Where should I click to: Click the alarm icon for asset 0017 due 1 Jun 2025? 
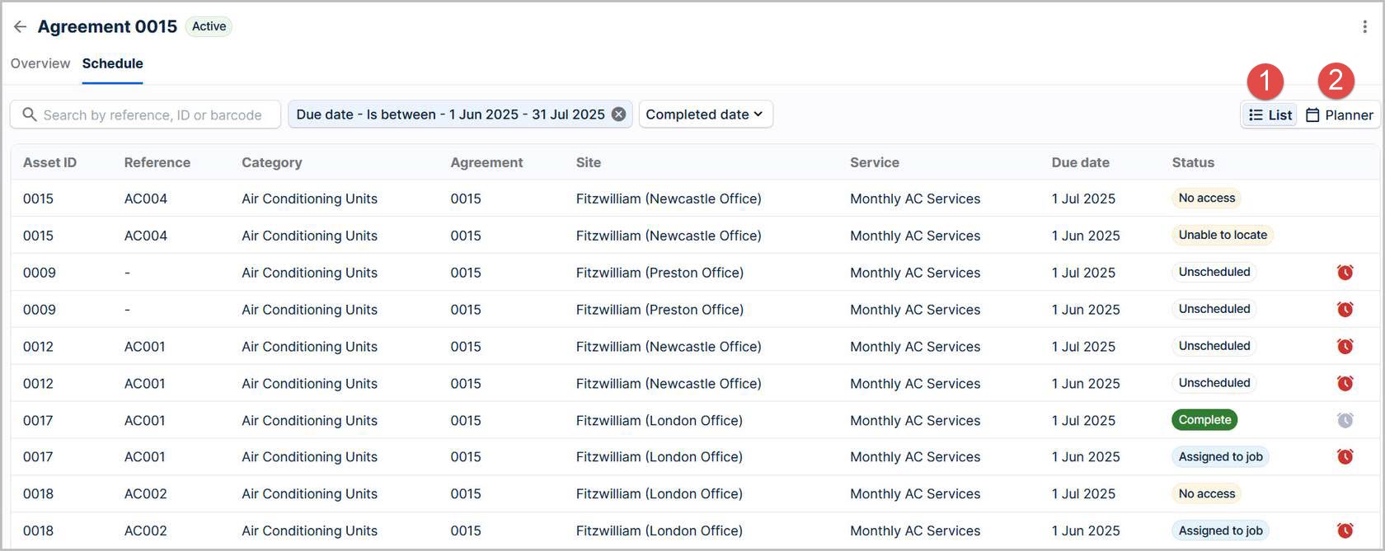tap(1345, 456)
